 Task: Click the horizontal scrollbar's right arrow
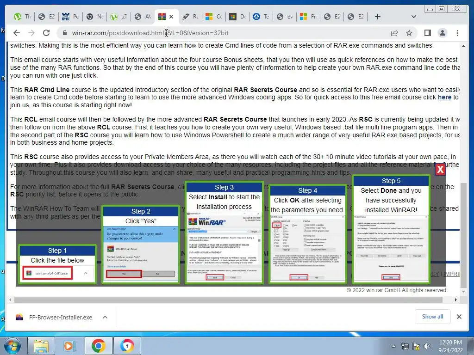click(x=456, y=300)
